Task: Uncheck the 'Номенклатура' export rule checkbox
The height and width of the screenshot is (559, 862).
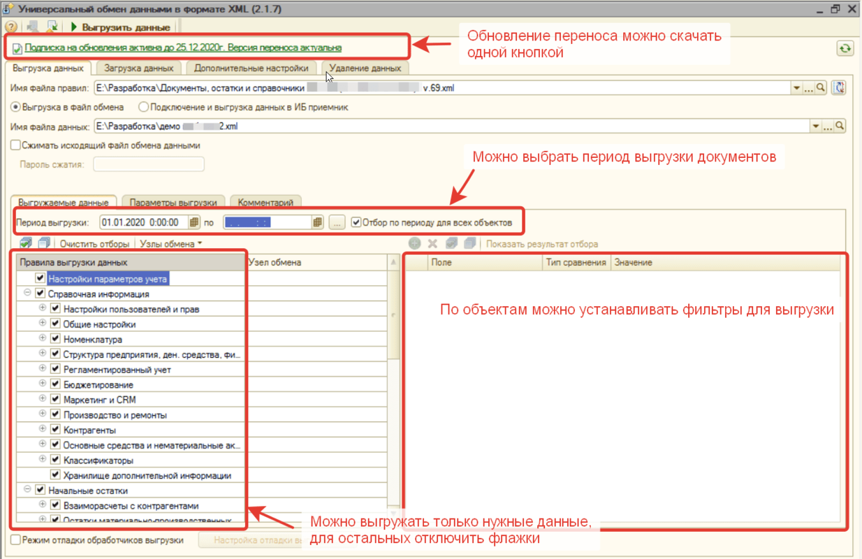Action: pos(55,340)
